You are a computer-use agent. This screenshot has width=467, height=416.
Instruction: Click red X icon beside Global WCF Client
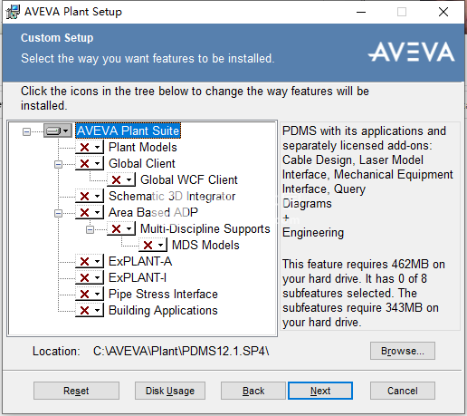point(116,180)
